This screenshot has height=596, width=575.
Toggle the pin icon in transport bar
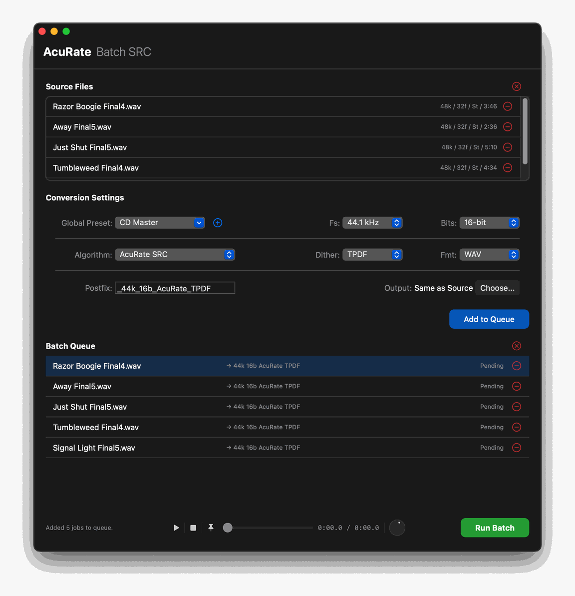coord(211,528)
